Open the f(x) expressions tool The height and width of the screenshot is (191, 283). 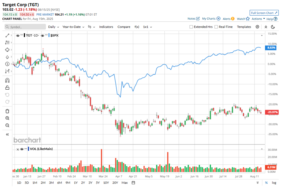point(137,27)
